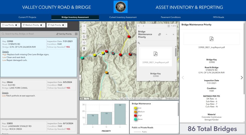Select the priority c bar showing 32
Image resolution: width=246 pixels, height=135 pixels.
coord(120,114)
